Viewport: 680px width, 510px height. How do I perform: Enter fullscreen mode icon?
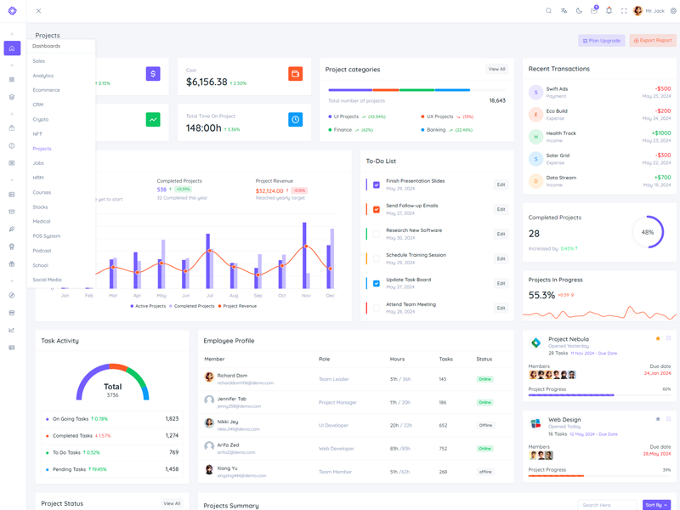624,11
